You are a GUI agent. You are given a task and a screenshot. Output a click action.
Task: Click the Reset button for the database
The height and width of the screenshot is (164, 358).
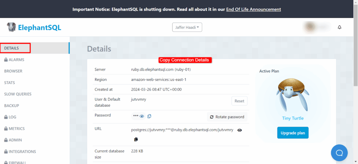click(239, 101)
